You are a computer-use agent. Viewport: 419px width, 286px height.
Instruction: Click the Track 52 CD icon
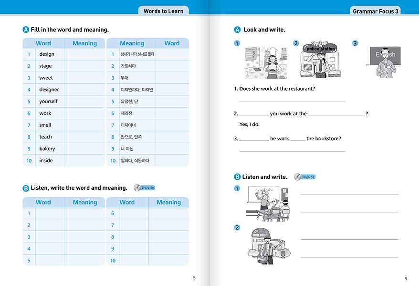click(298, 177)
